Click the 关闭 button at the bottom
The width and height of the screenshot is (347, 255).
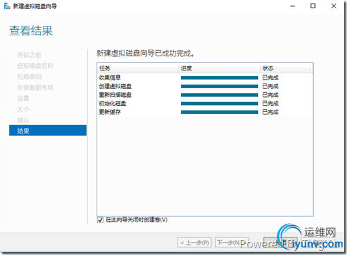point(280,243)
